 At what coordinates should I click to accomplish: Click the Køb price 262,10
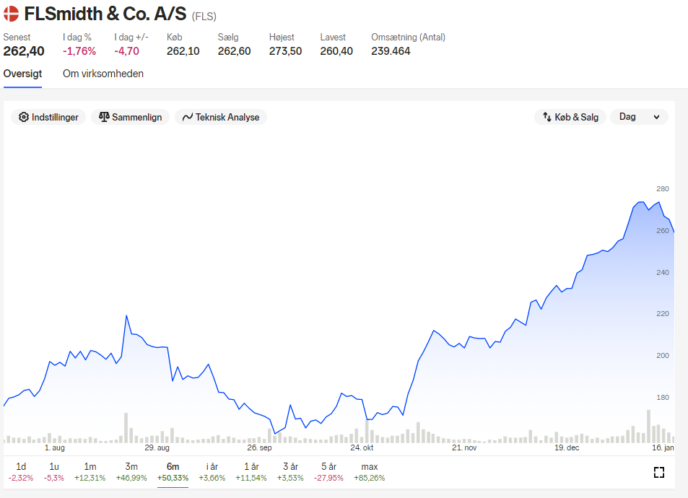pyautogui.click(x=183, y=51)
